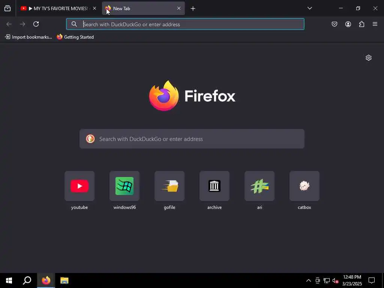Open the Extensions puzzle icon

[x=362, y=24]
